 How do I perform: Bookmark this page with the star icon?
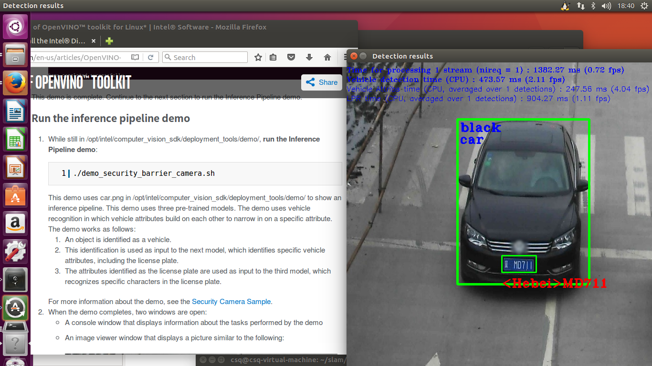(x=258, y=57)
